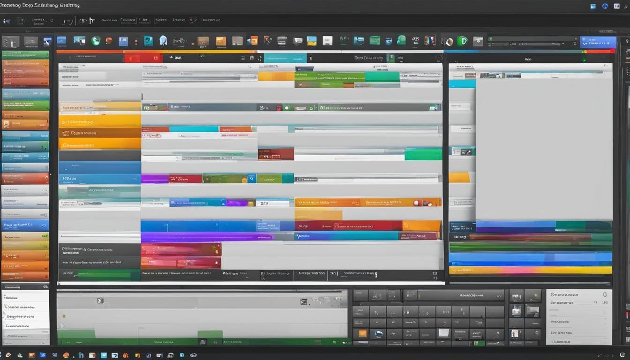Click the white page tile in bottom grid
Image resolution: width=630 pixels, height=360 pixels.
point(443,333)
